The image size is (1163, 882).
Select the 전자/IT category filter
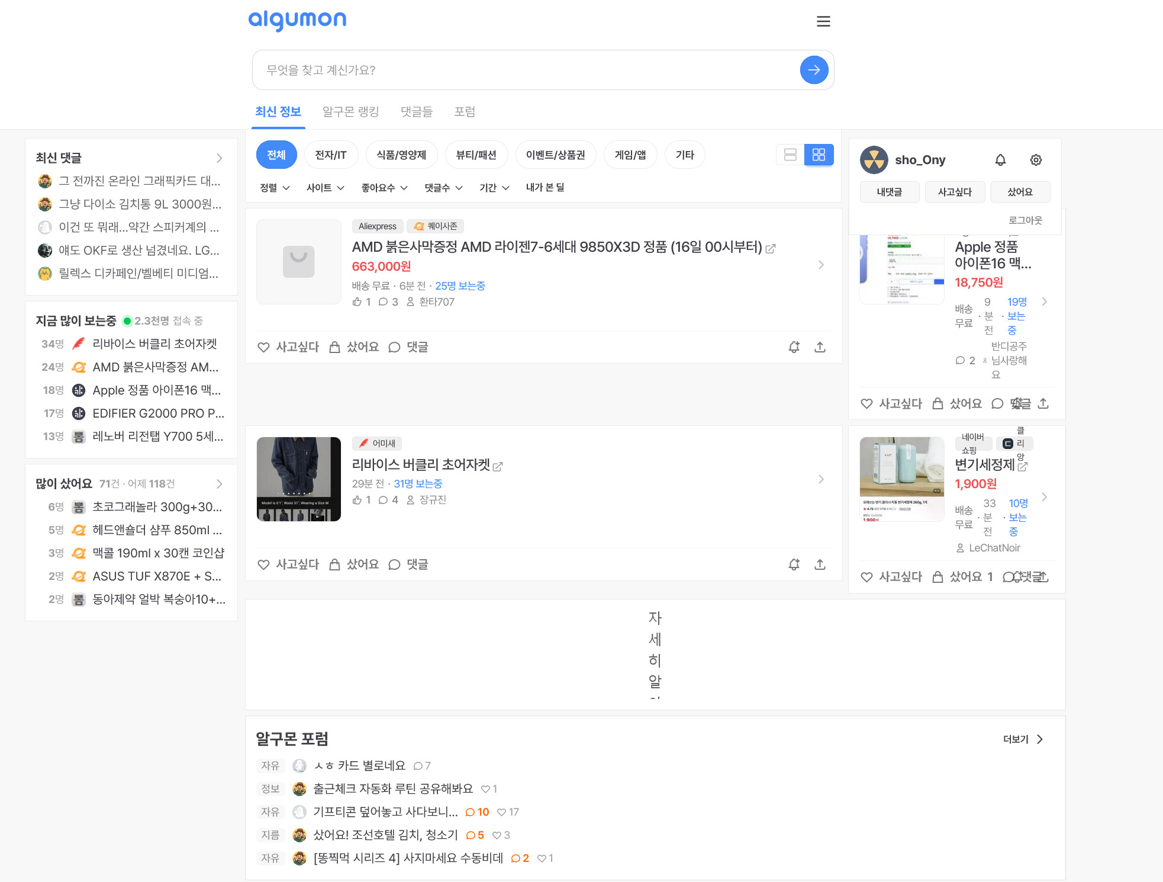point(330,155)
